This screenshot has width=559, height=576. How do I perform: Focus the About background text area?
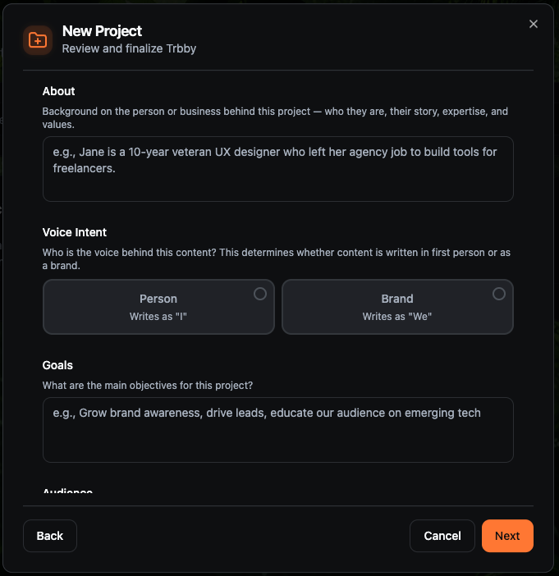[x=277, y=169]
